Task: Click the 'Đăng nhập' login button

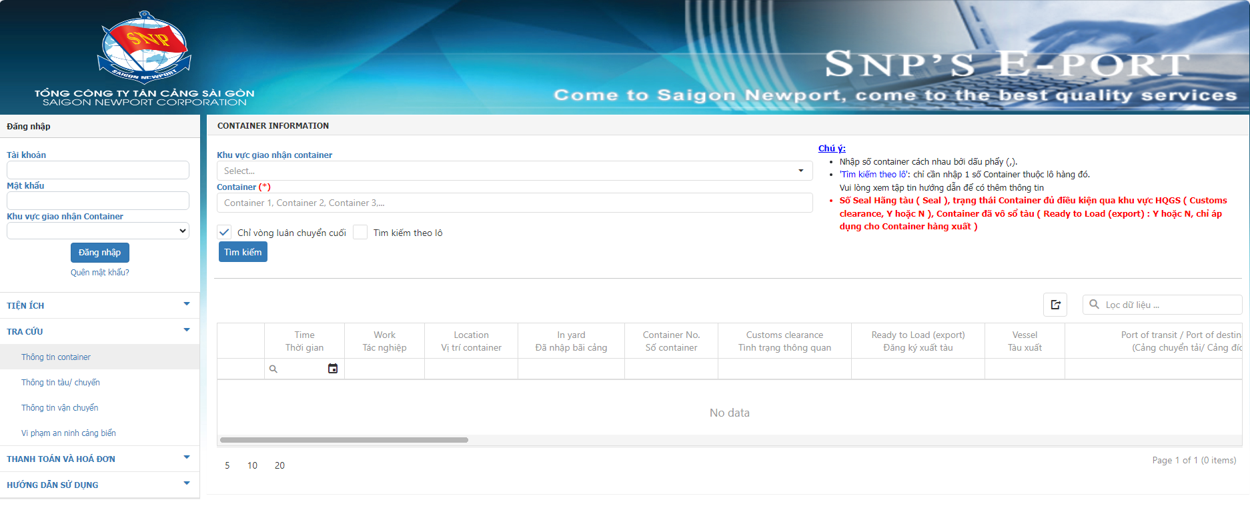Action: tap(100, 253)
